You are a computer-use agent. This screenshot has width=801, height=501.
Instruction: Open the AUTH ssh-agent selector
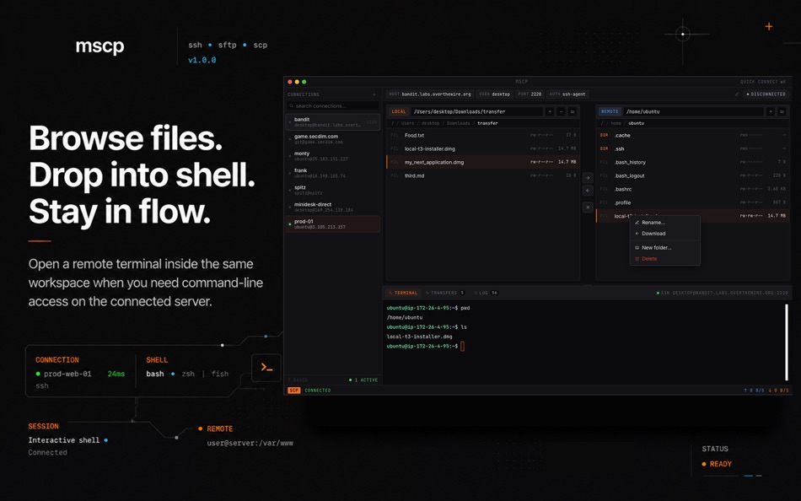click(567, 94)
